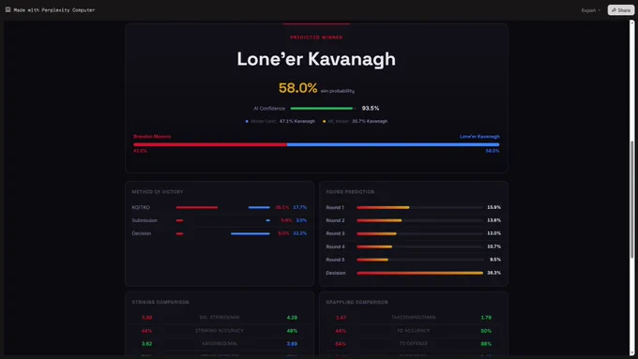Click the 15.9% Round 1 value

tap(494, 207)
